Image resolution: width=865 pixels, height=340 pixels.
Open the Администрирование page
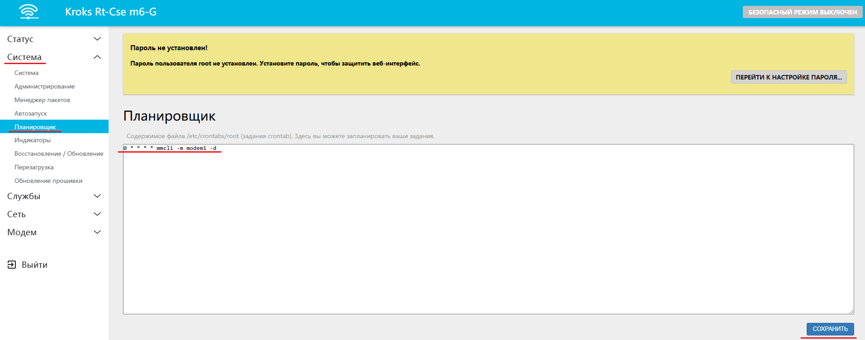[44, 86]
